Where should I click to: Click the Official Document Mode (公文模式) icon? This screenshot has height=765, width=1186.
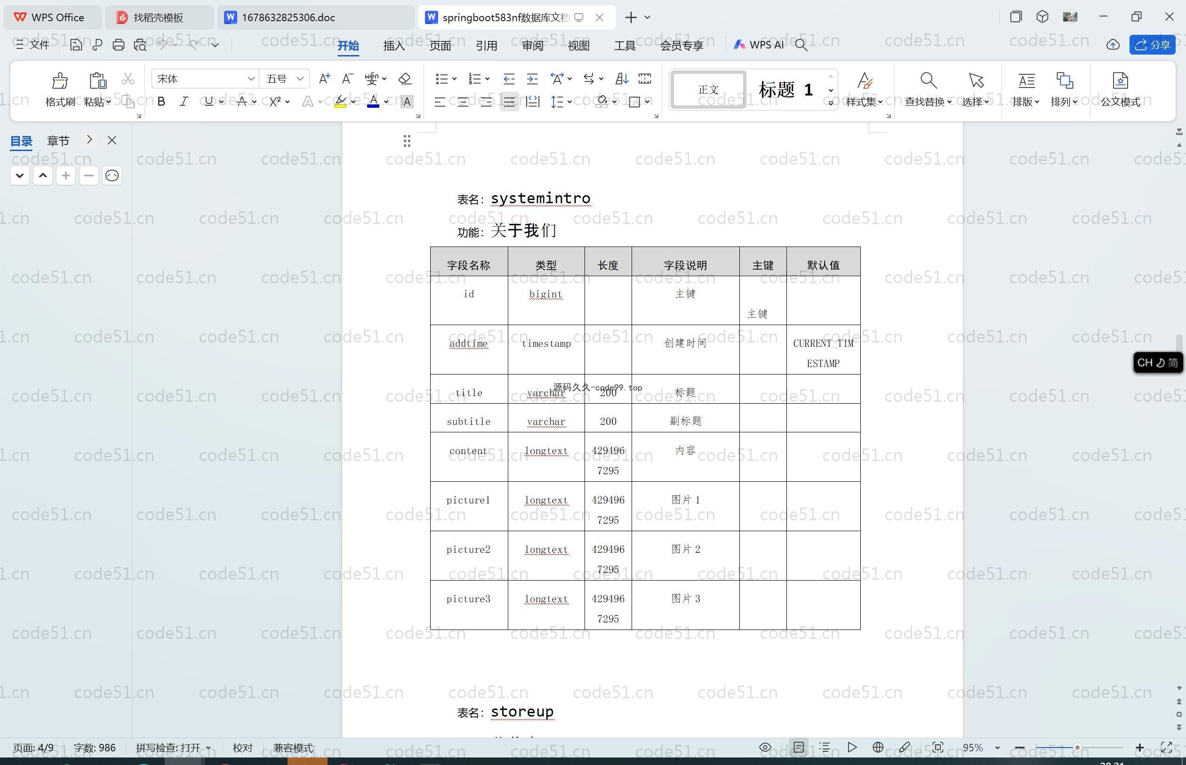[x=1120, y=80]
